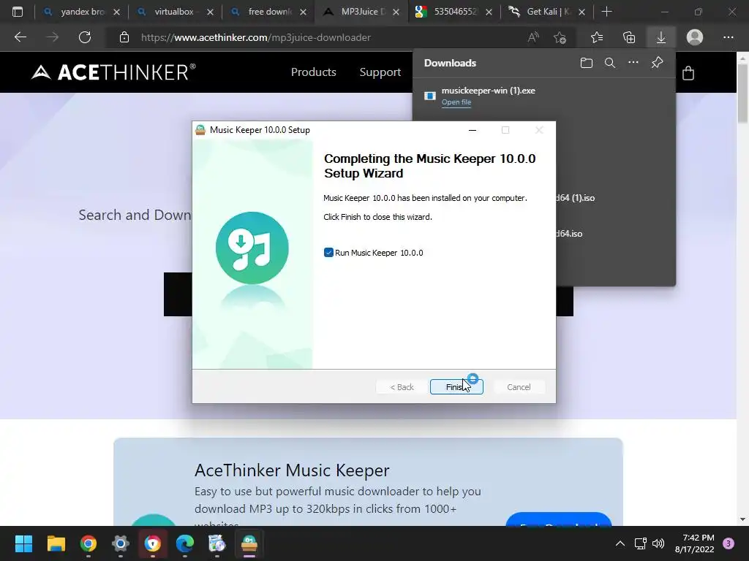The height and width of the screenshot is (561, 749).
Task: Click the address bar URL
Action: click(x=255, y=37)
